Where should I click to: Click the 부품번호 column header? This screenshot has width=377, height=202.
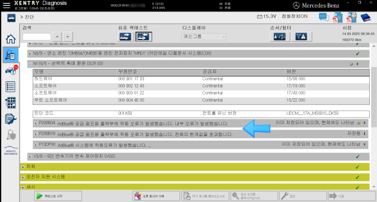pos(127,72)
